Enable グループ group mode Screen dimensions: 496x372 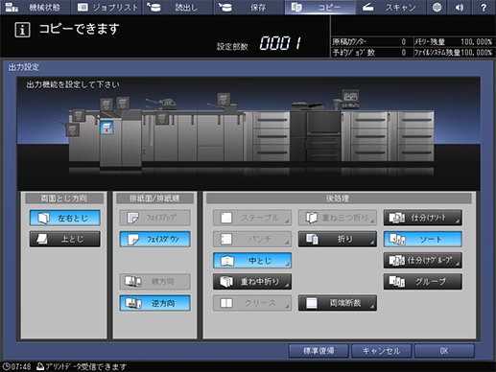point(423,282)
